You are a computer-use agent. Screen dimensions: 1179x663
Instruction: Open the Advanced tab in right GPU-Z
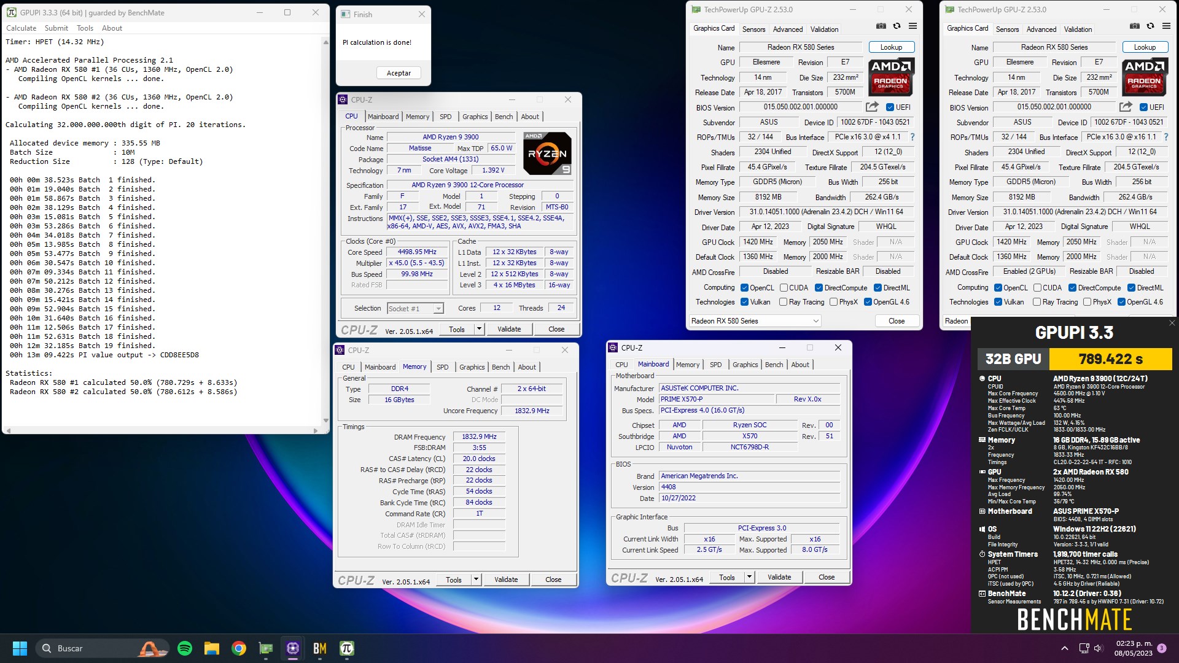(x=1041, y=29)
